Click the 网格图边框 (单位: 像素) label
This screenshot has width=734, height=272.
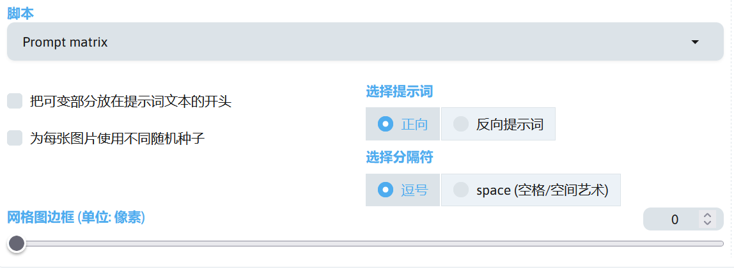pos(76,218)
